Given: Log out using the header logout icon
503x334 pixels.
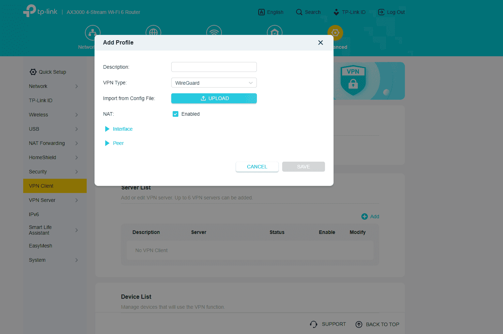Looking at the screenshot, I should (381, 12).
